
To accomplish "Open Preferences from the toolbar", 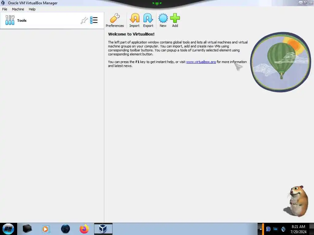I will pos(115,20).
